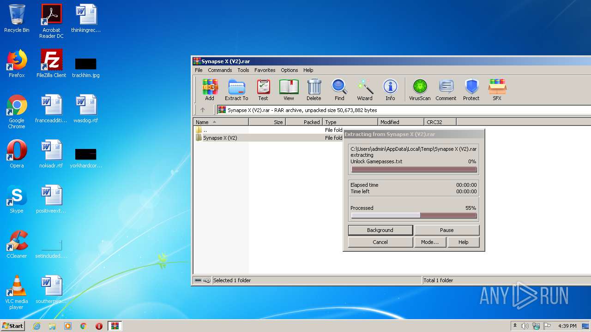Sort by the Size column header

(x=267, y=122)
